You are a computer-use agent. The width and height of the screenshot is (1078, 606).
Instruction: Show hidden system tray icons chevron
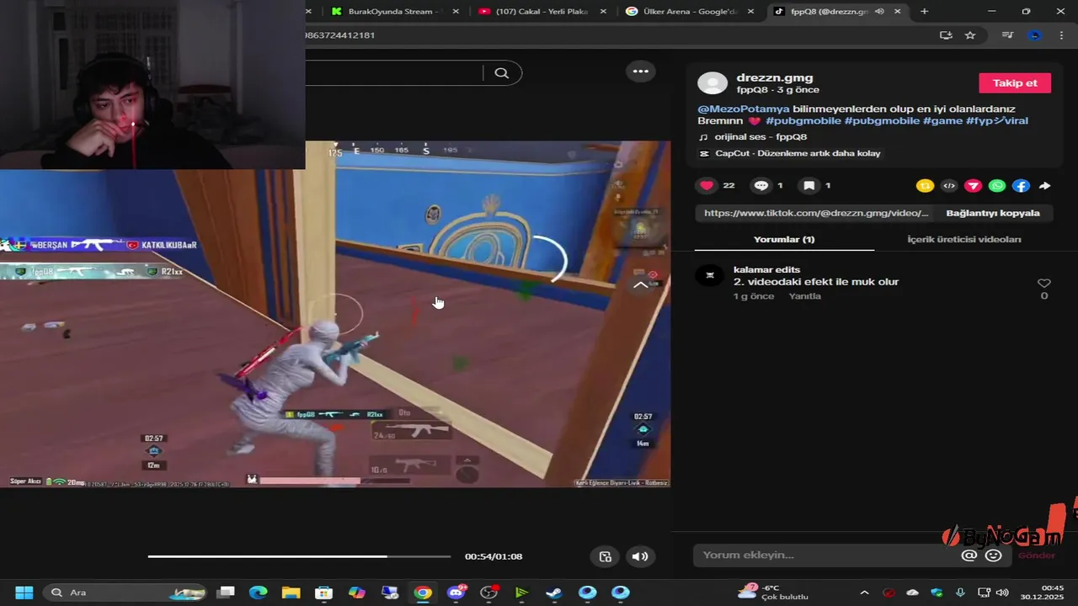(864, 593)
